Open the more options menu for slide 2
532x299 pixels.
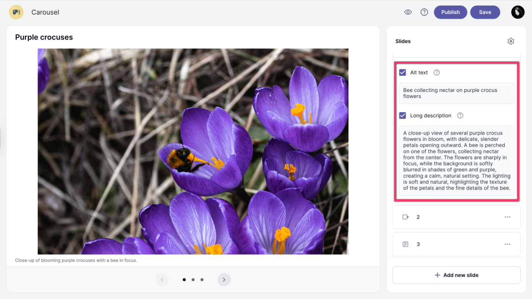(507, 217)
